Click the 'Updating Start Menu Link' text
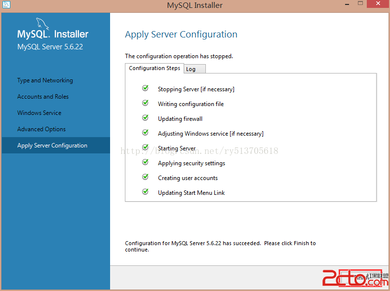 coord(191,193)
